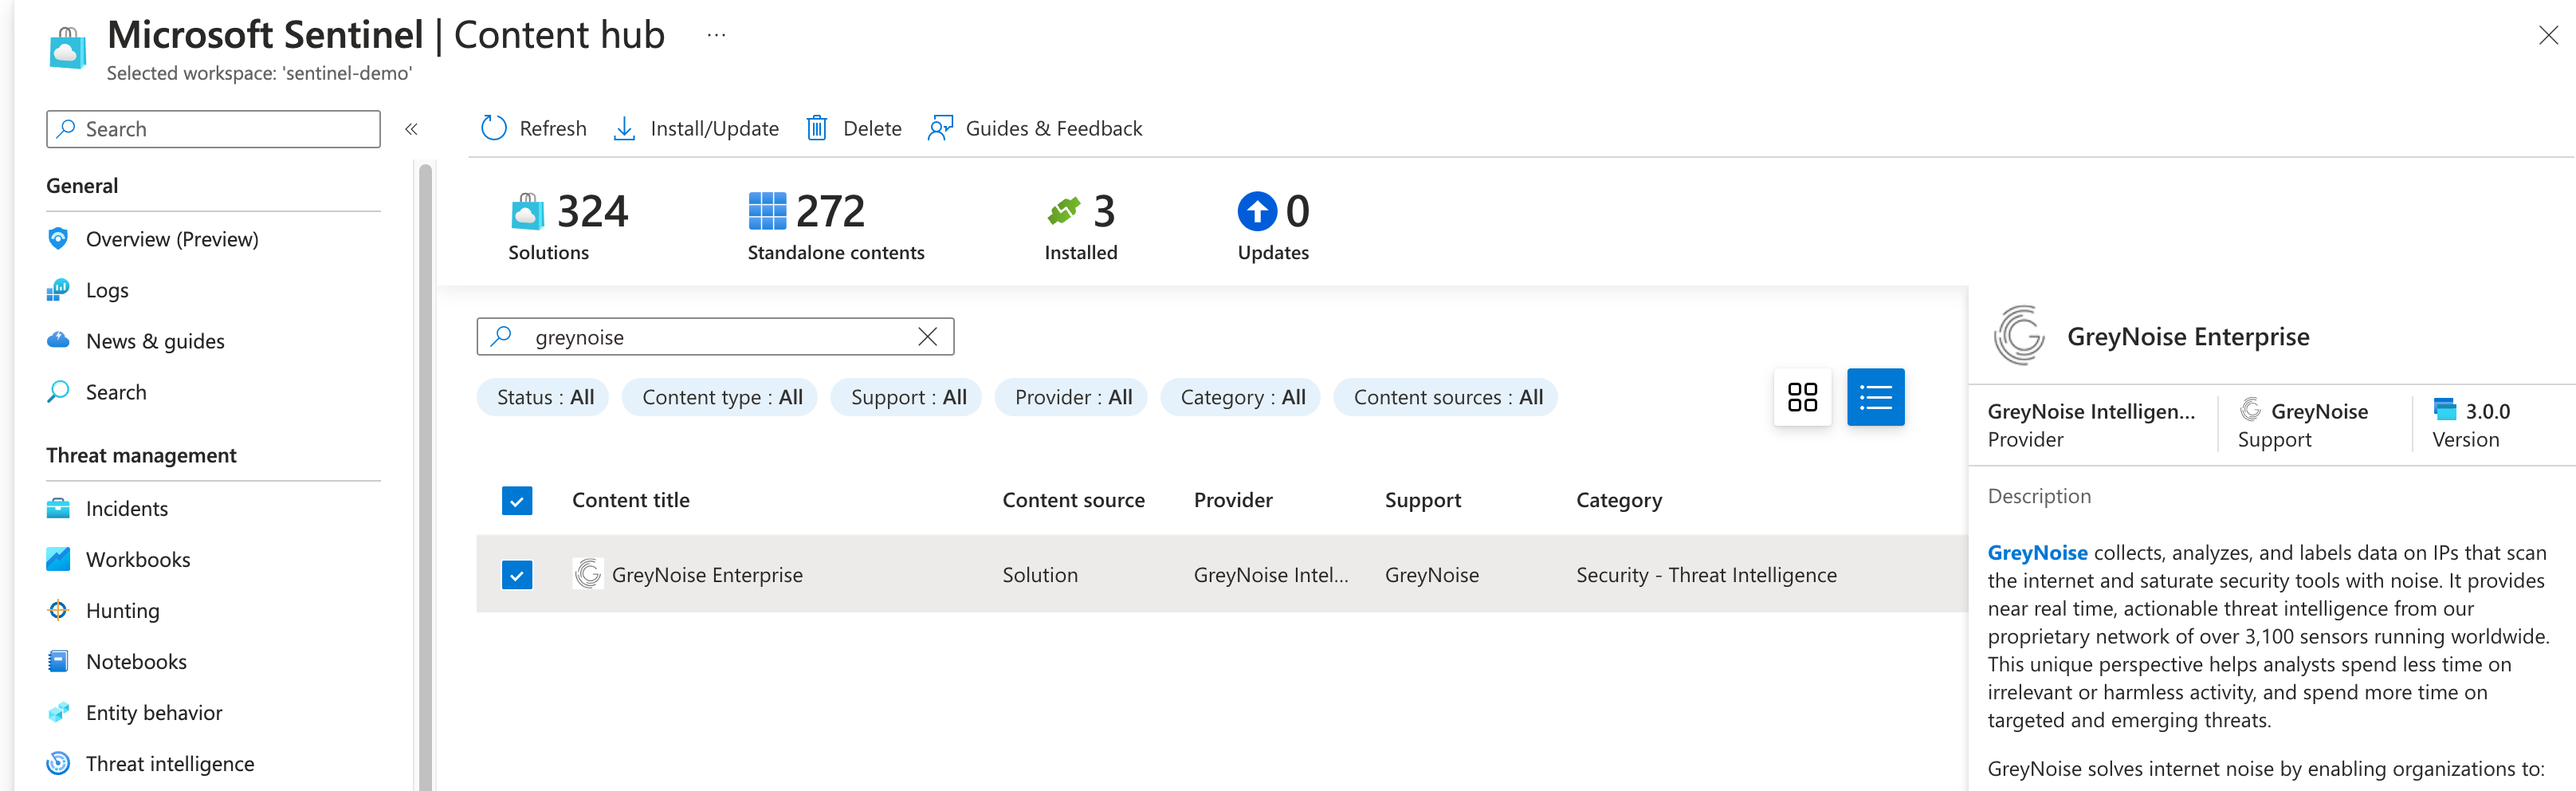The width and height of the screenshot is (2576, 791).
Task: Click the Delete trash icon
Action: 817,128
